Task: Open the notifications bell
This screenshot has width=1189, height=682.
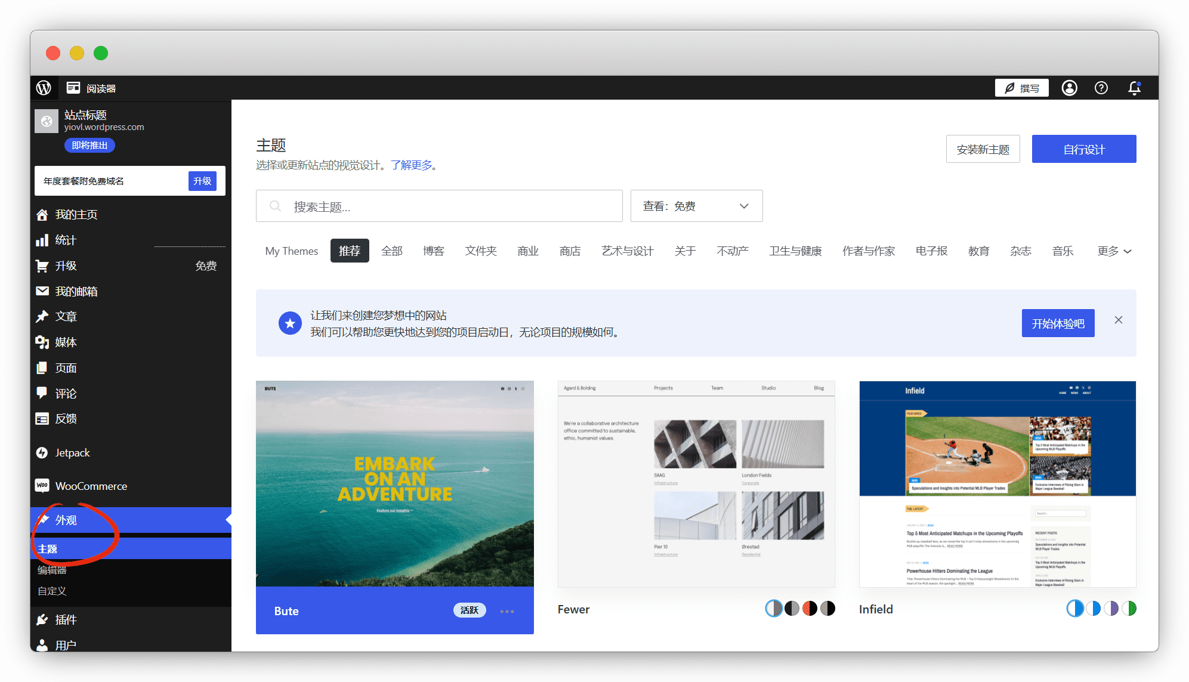Action: pyautogui.click(x=1134, y=88)
